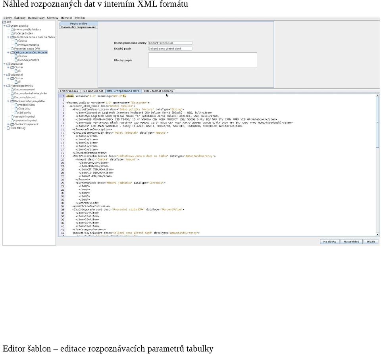Image resolution: width=381 pixels, height=354 pixels.
Task: Select the XML - rozpoznaná data tab
Action: (x=123, y=91)
